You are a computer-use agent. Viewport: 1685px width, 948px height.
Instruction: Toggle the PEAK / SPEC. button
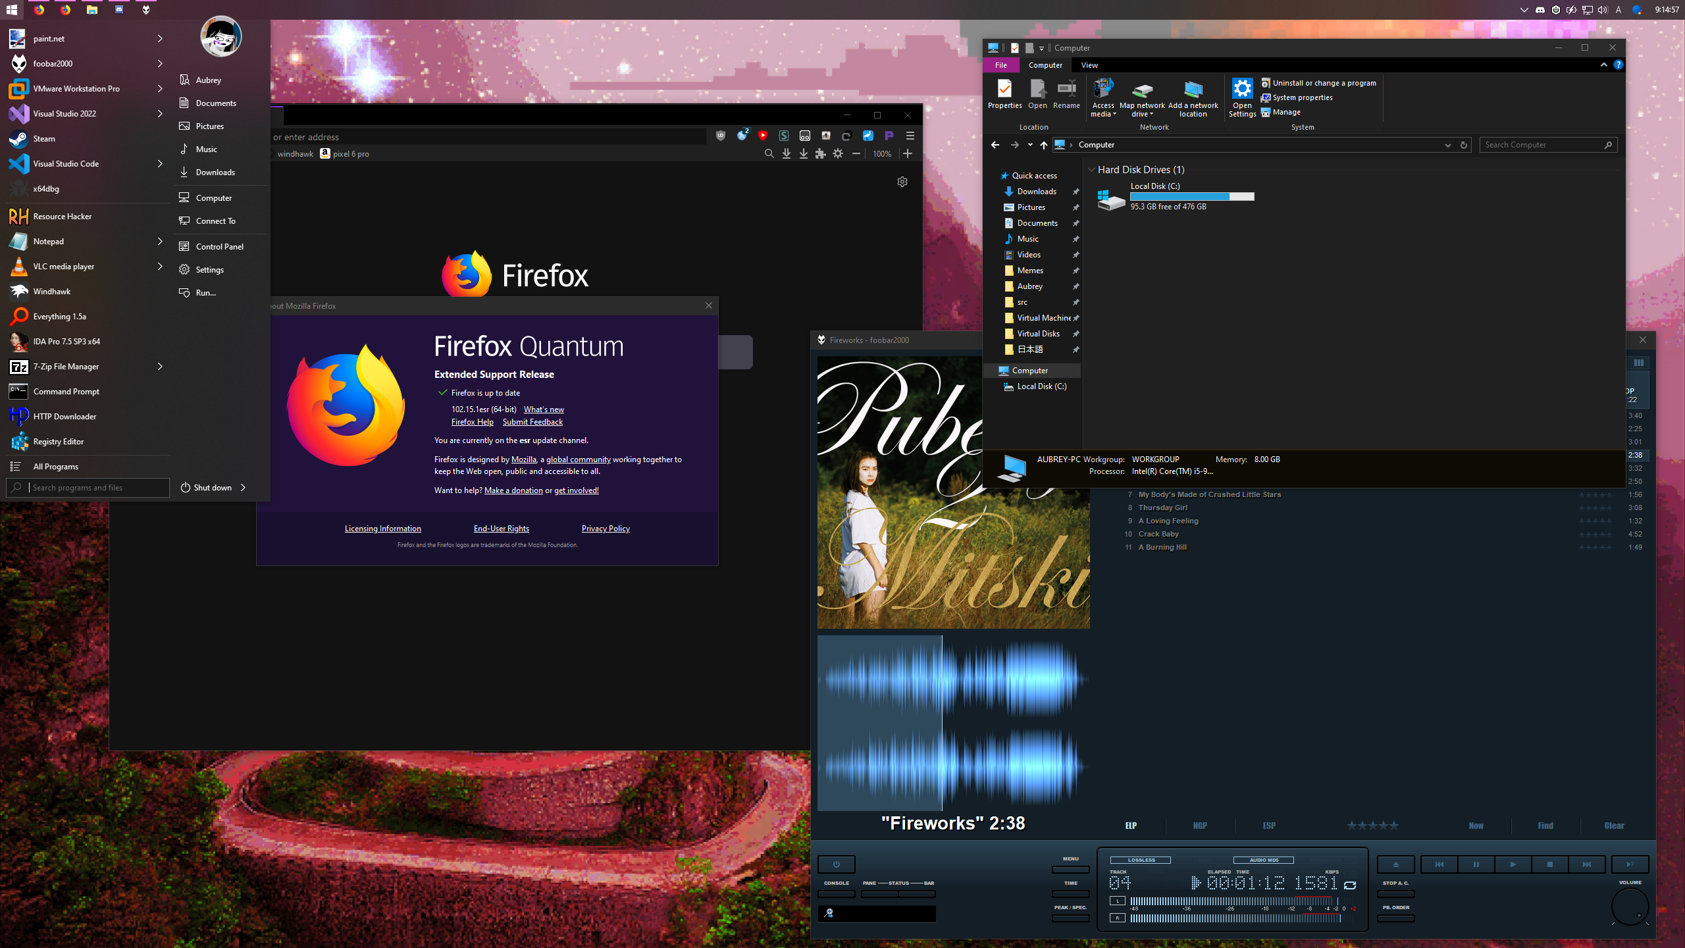pos(1070,918)
